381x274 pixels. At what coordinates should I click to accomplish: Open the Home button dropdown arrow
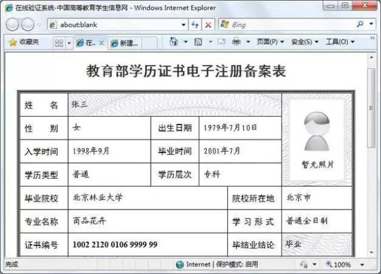186,42
